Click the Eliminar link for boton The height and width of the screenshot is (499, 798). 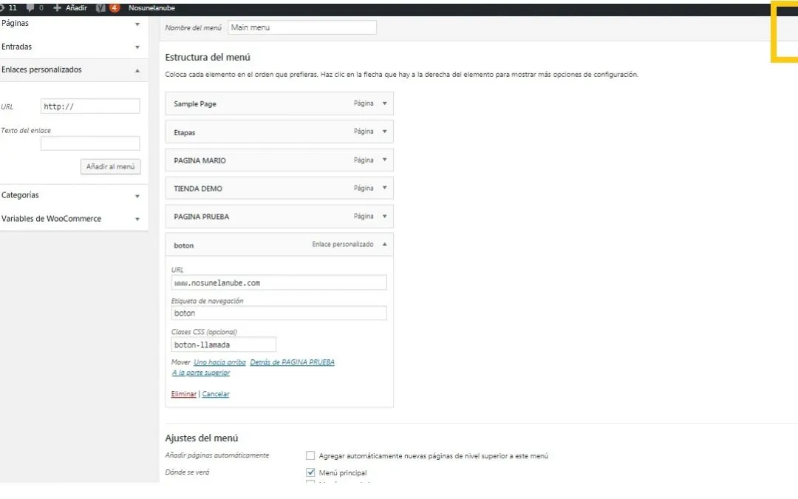point(183,394)
